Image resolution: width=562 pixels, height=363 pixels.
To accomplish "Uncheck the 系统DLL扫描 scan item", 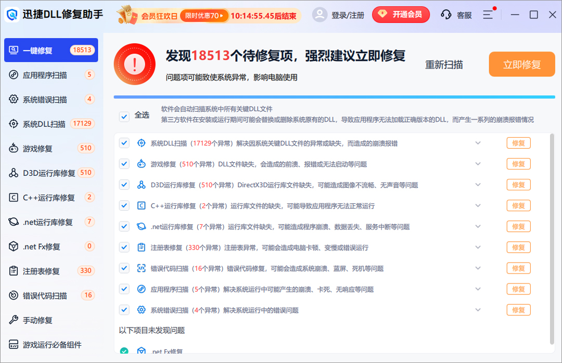I will 124,142.
